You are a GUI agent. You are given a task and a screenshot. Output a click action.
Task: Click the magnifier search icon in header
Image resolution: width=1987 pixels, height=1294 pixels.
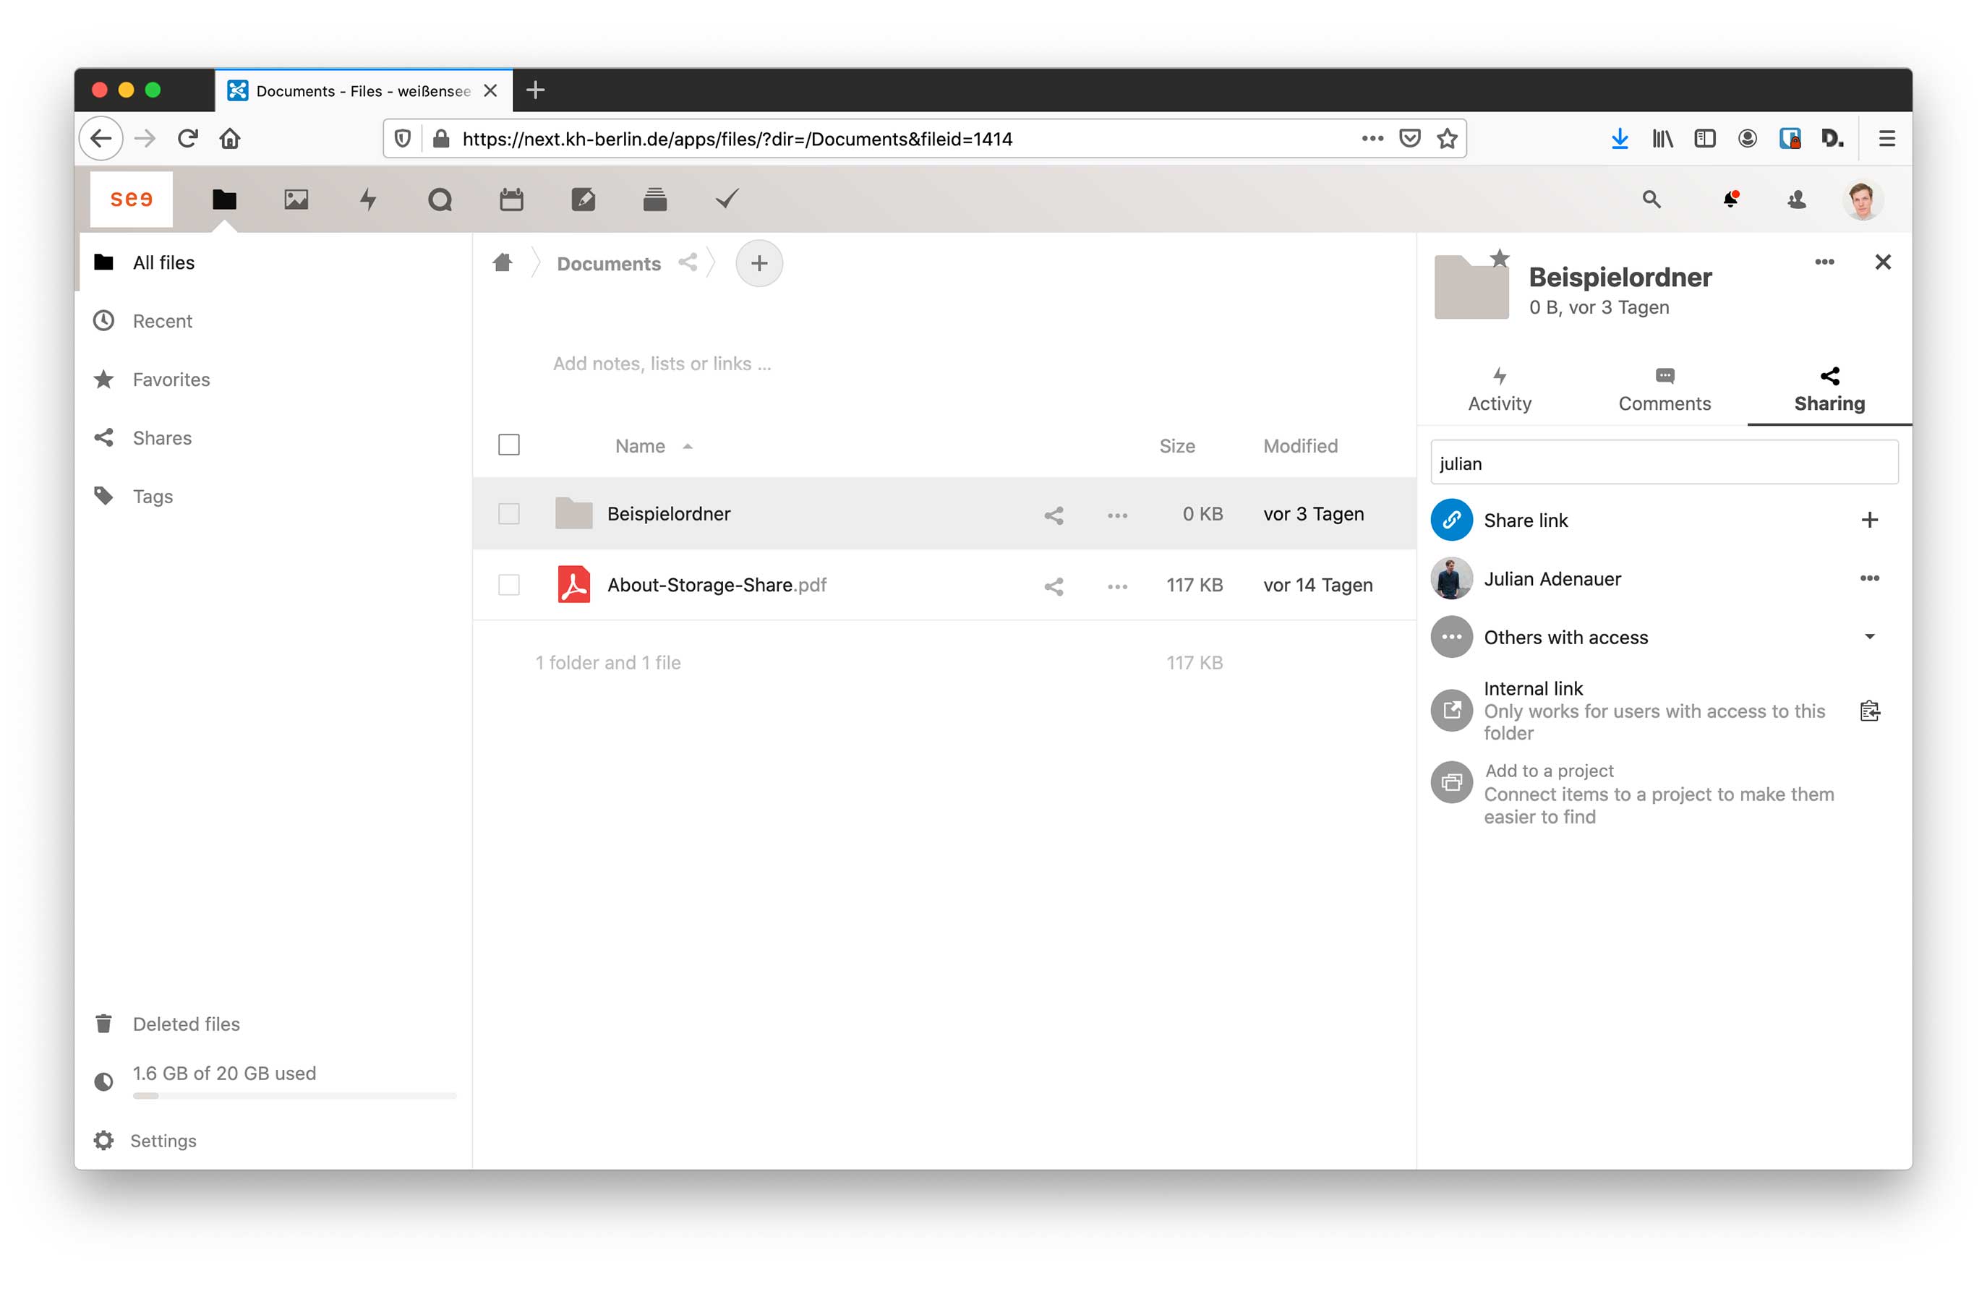1651,200
